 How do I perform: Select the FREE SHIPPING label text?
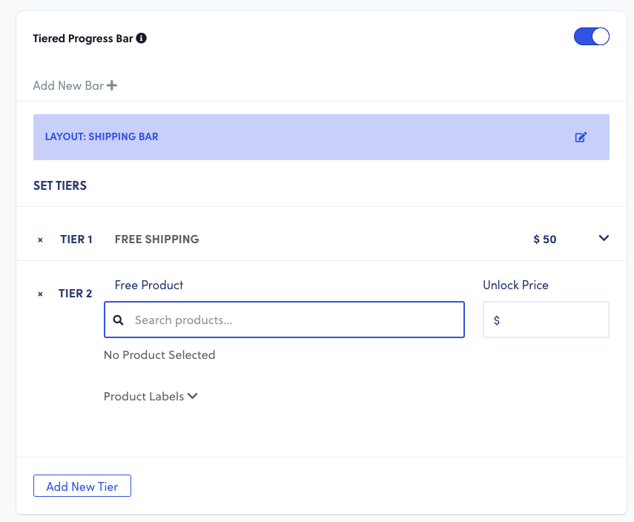point(156,239)
